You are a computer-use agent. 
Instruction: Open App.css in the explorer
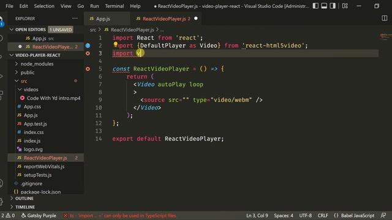32,107
